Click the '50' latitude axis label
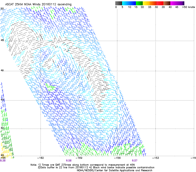Viewport: 196px width, 172px height. coord(2,9)
